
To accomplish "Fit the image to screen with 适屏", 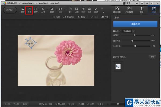I will [x=90, y=104].
